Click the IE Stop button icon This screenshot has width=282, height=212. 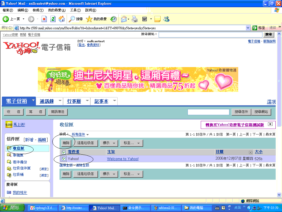coord(44,19)
